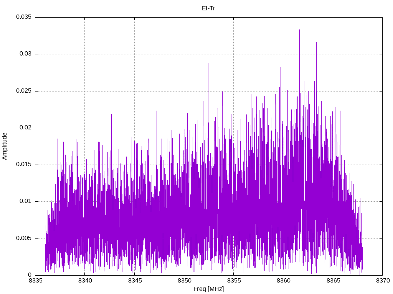Viewport: 393px width, 294px height.
Task: Click the 8350 x-axis tick label
Action: tap(184, 281)
